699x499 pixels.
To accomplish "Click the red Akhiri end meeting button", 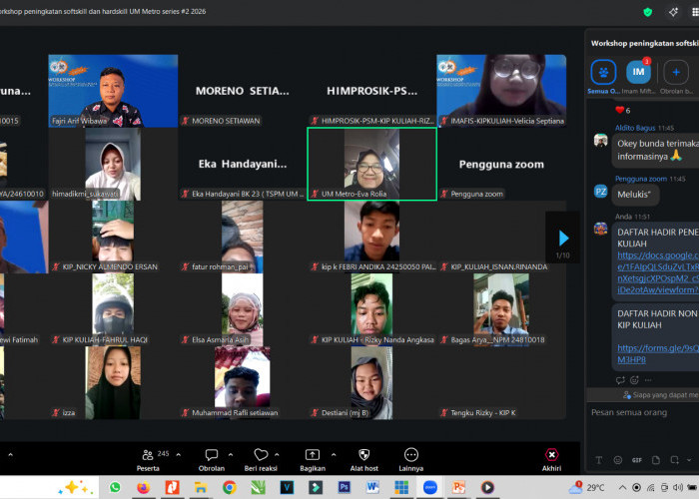I will (551, 455).
